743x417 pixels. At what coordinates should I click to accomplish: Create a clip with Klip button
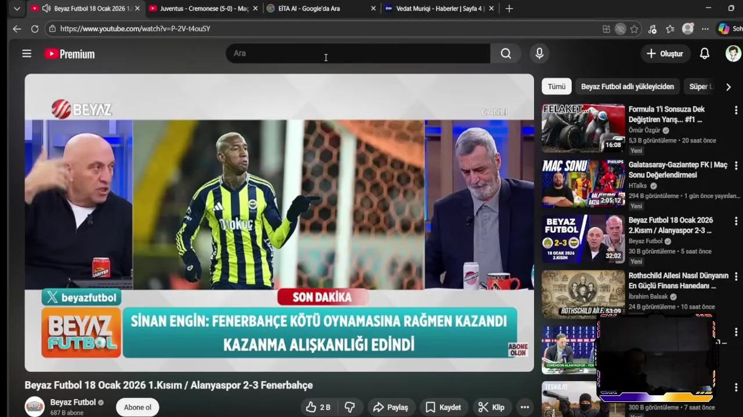492,407
